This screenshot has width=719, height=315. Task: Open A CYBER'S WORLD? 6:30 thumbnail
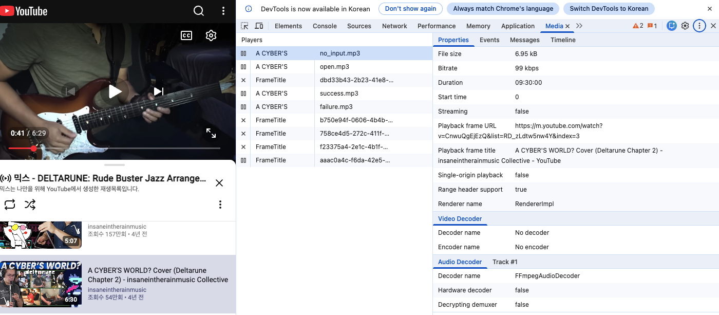pyautogui.click(x=41, y=284)
